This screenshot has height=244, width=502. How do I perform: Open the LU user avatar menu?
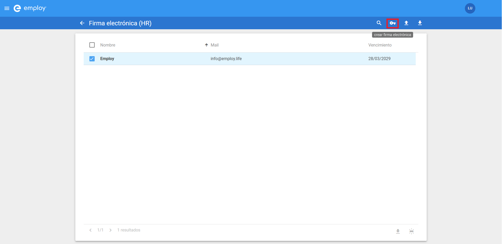coord(470,8)
